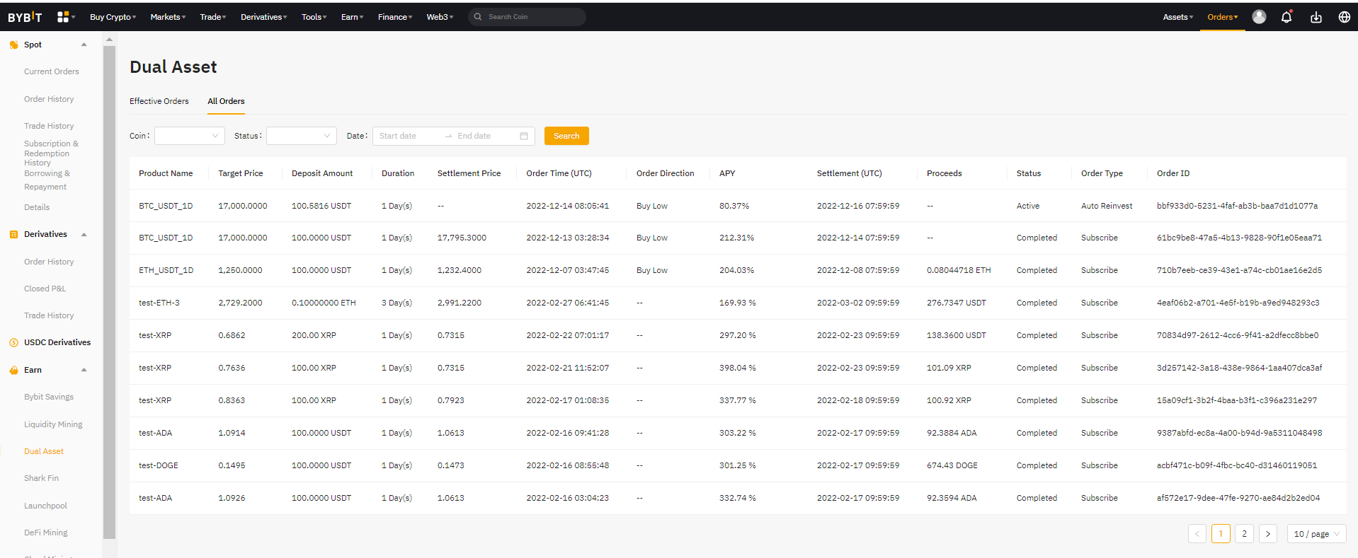Image resolution: width=1358 pixels, height=558 pixels.
Task: Collapse the Spot sidebar section
Action: point(84,45)
